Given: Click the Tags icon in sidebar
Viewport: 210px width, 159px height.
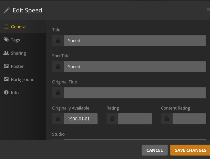Looking at the screenshot, I should pos(6,40).
